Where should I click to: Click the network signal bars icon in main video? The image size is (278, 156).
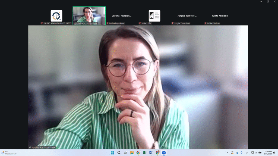click(x=30, y=147)
